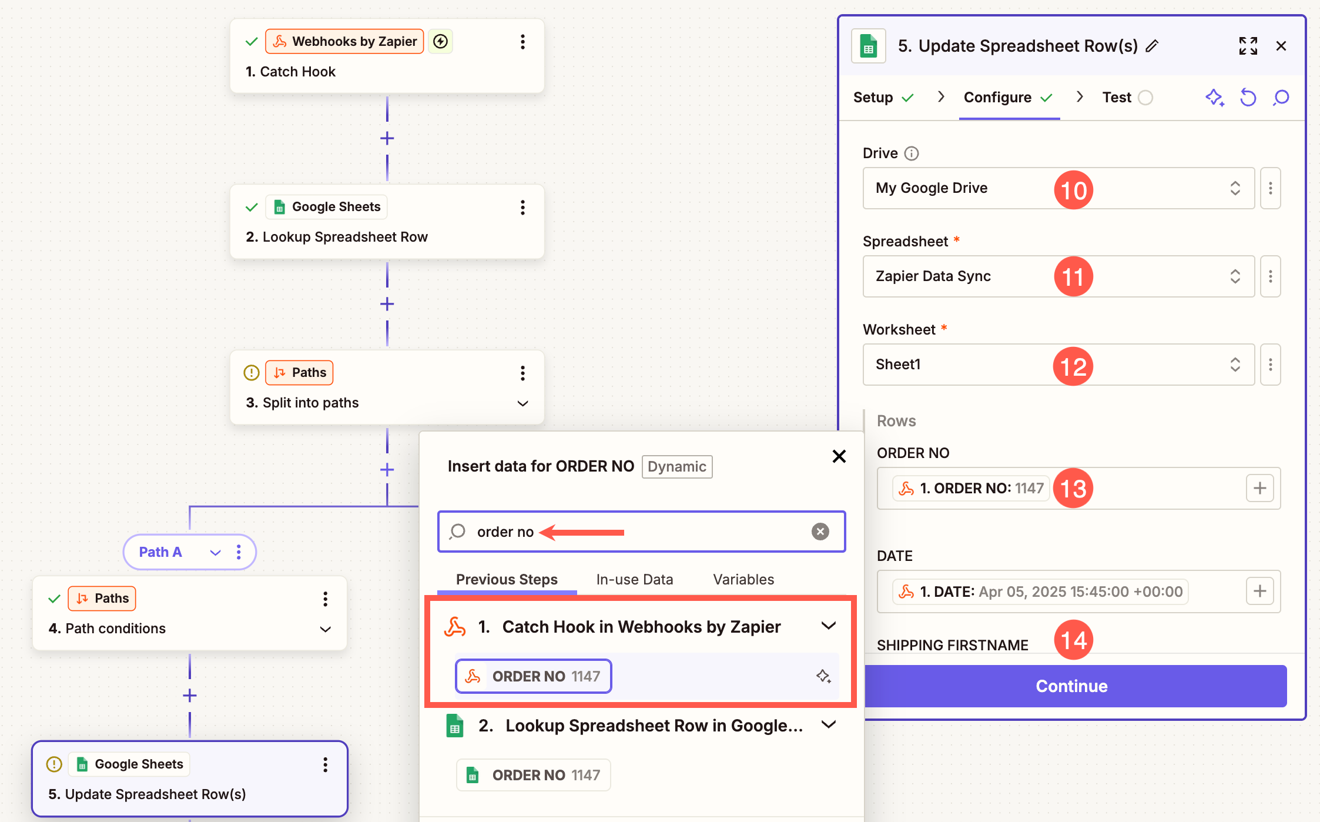Click the Paths app label on step 3

click(x=299, y=373)
